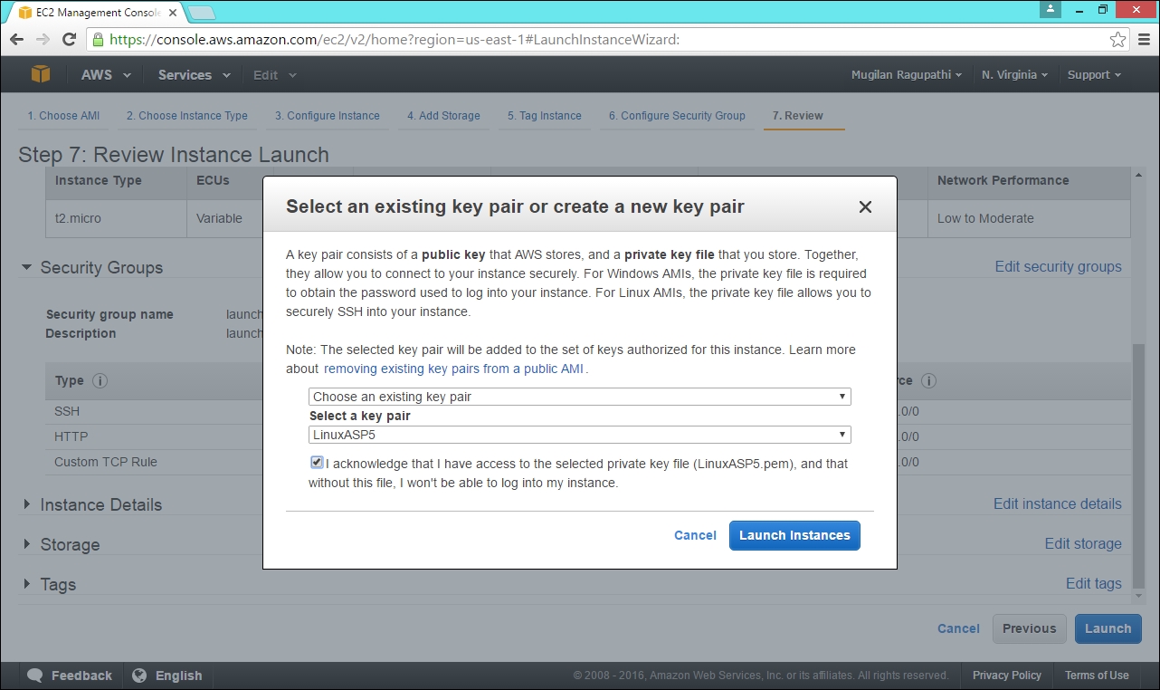Expand the Instance Details section

click(26, 504)
